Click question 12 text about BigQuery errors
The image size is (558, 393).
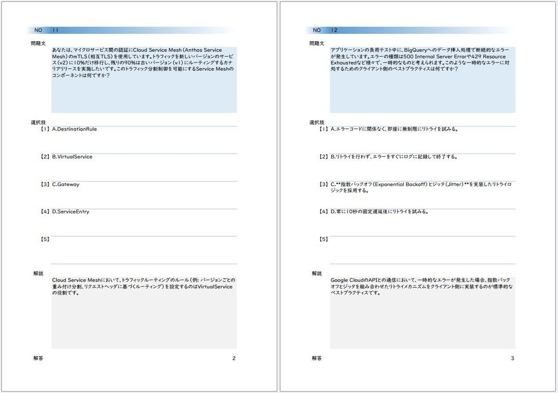(x=420, y=59)
